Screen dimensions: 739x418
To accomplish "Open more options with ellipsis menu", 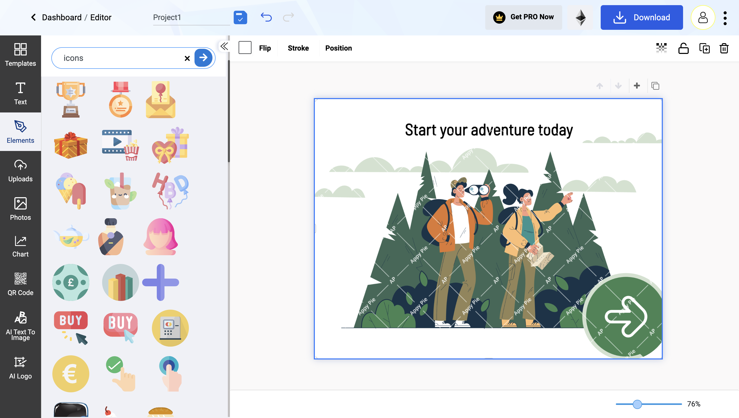I will [x=727, y=17].
